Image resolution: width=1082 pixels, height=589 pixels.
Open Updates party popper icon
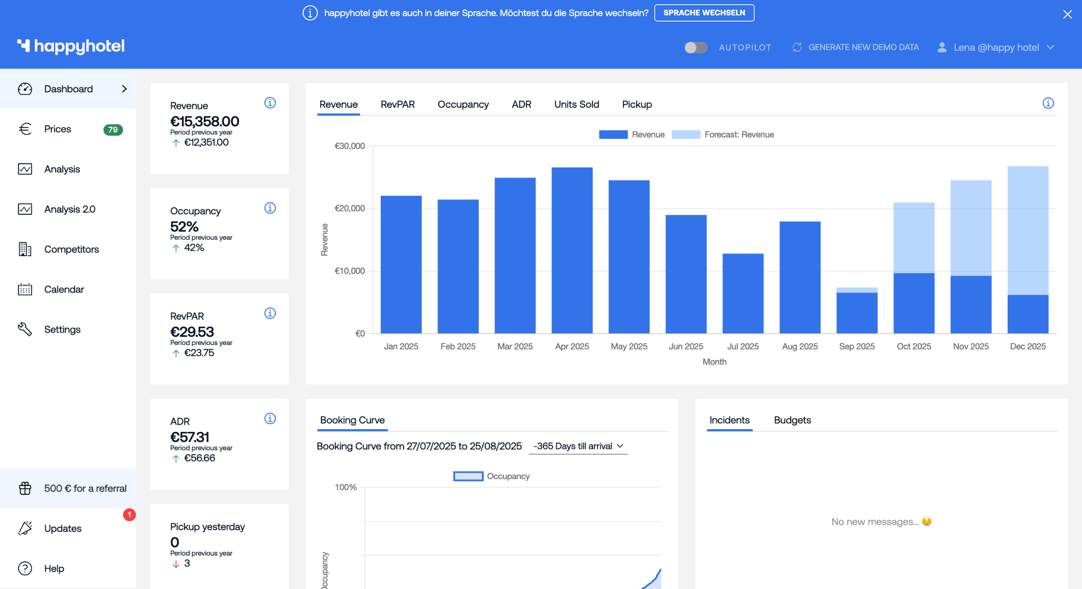[x=25, y=528]
